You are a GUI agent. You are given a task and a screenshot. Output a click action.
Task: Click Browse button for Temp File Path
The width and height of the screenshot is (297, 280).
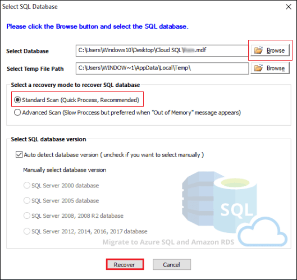[x=270, y=68]
